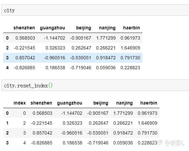Click 0.262647 in the reset_index output table
The width and height of the screenshot is (189, 151).
point(98,123)
